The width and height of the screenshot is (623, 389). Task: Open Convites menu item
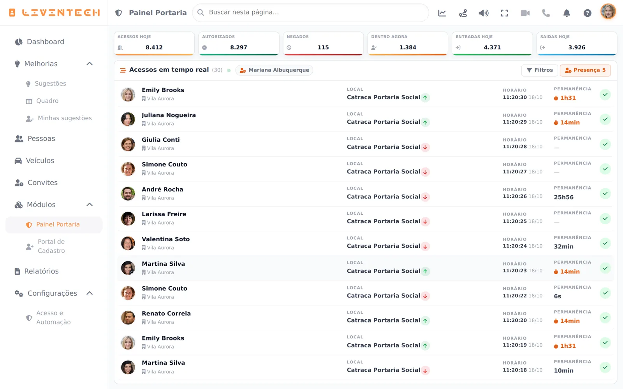click(x=54, y=182)
